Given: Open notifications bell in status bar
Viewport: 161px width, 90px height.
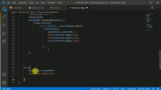Looking at the screenshot, I should click(x=158, y=89).
